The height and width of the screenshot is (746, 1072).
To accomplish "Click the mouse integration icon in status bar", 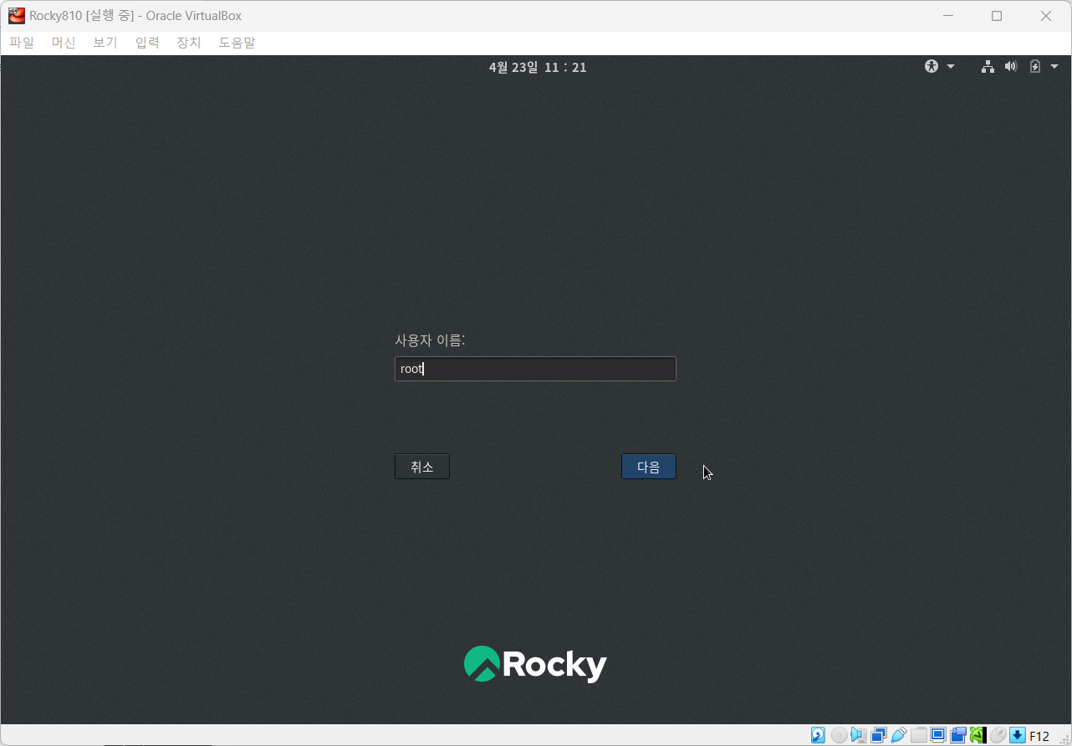I will (998, 735).
